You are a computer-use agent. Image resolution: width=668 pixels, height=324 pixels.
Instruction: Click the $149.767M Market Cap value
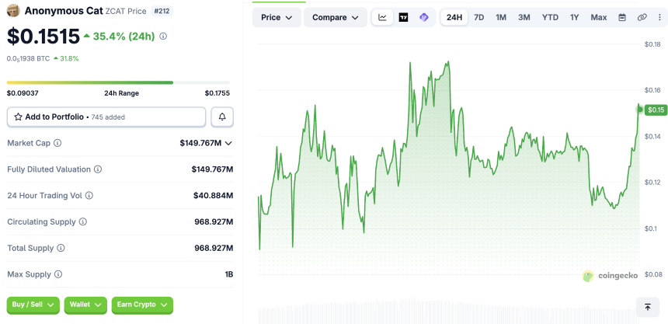(x=200, y=143)
